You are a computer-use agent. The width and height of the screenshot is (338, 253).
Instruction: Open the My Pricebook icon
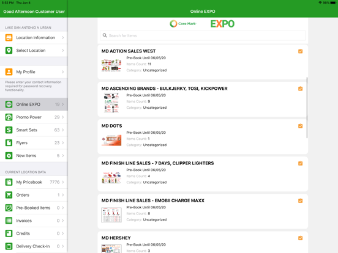[x=9, y=182]
